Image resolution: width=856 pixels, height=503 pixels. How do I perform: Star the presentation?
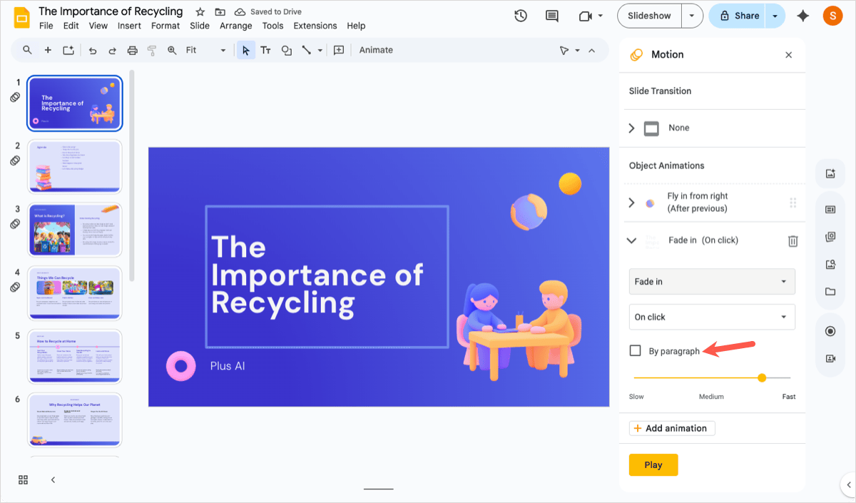tap(200, 12)
